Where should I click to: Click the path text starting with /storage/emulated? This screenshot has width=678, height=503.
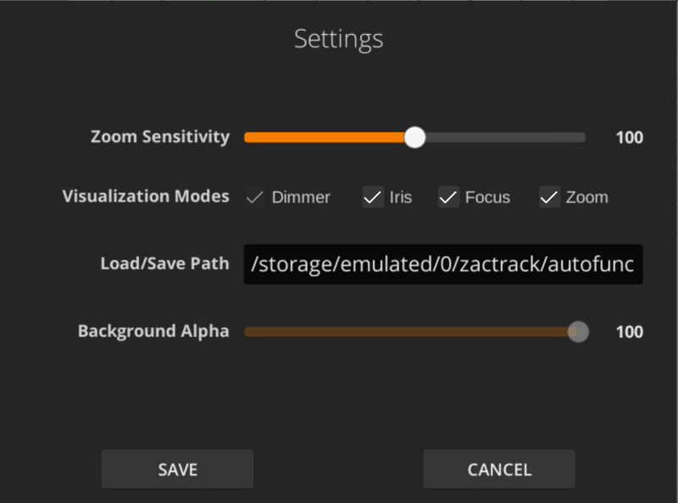(x=441, y=264)
